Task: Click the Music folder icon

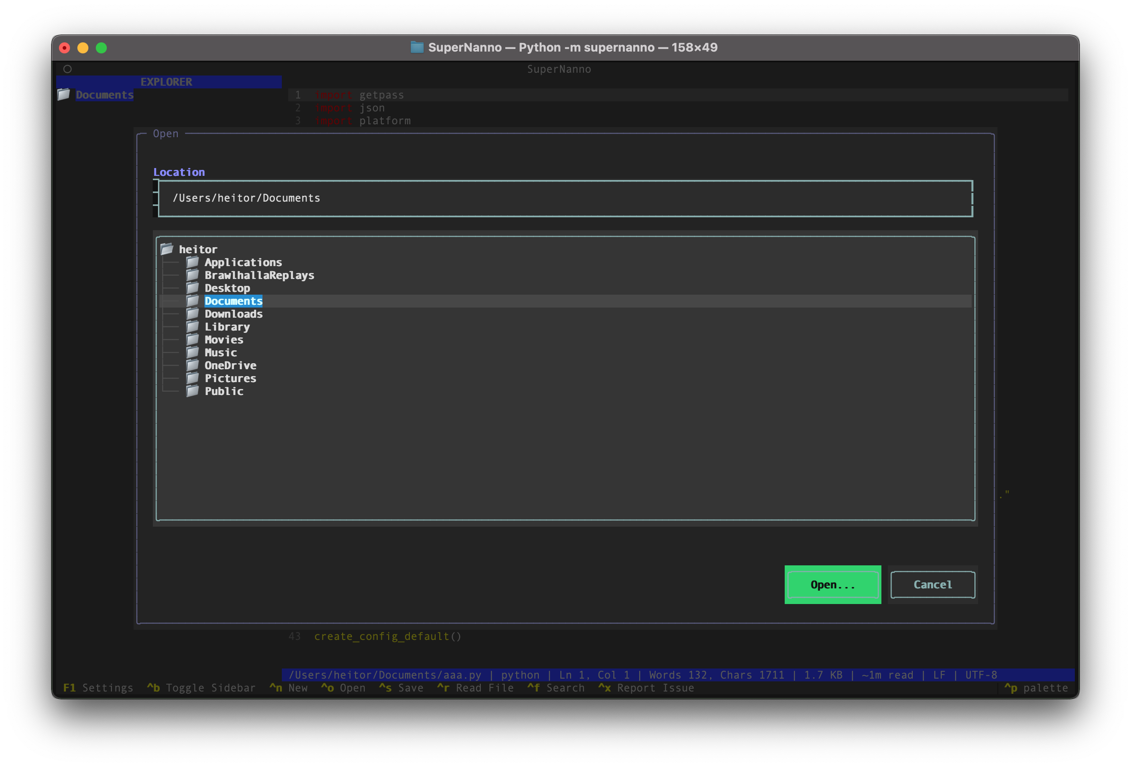Action: (x=192, y=352)
